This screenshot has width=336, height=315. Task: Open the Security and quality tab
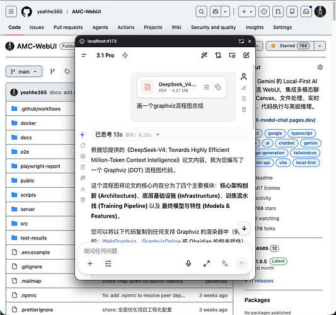(214, 28)
